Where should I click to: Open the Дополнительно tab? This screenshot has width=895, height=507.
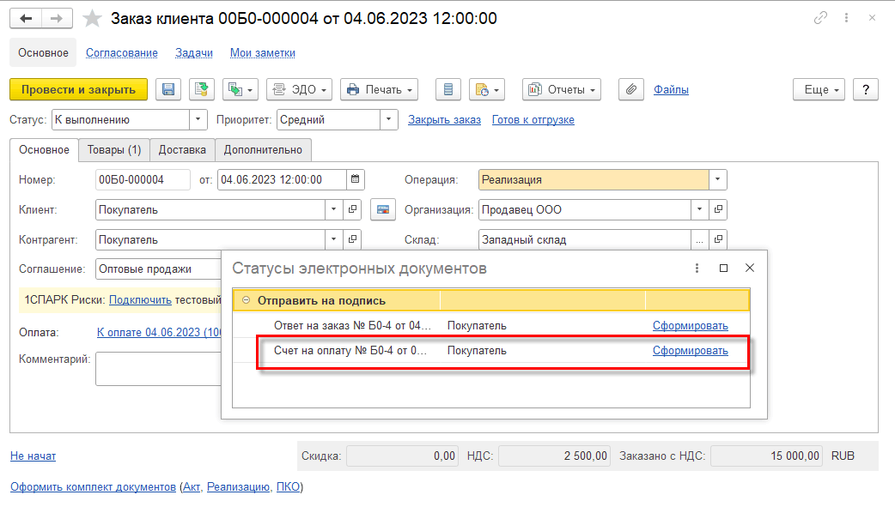(x=263, y=150)
